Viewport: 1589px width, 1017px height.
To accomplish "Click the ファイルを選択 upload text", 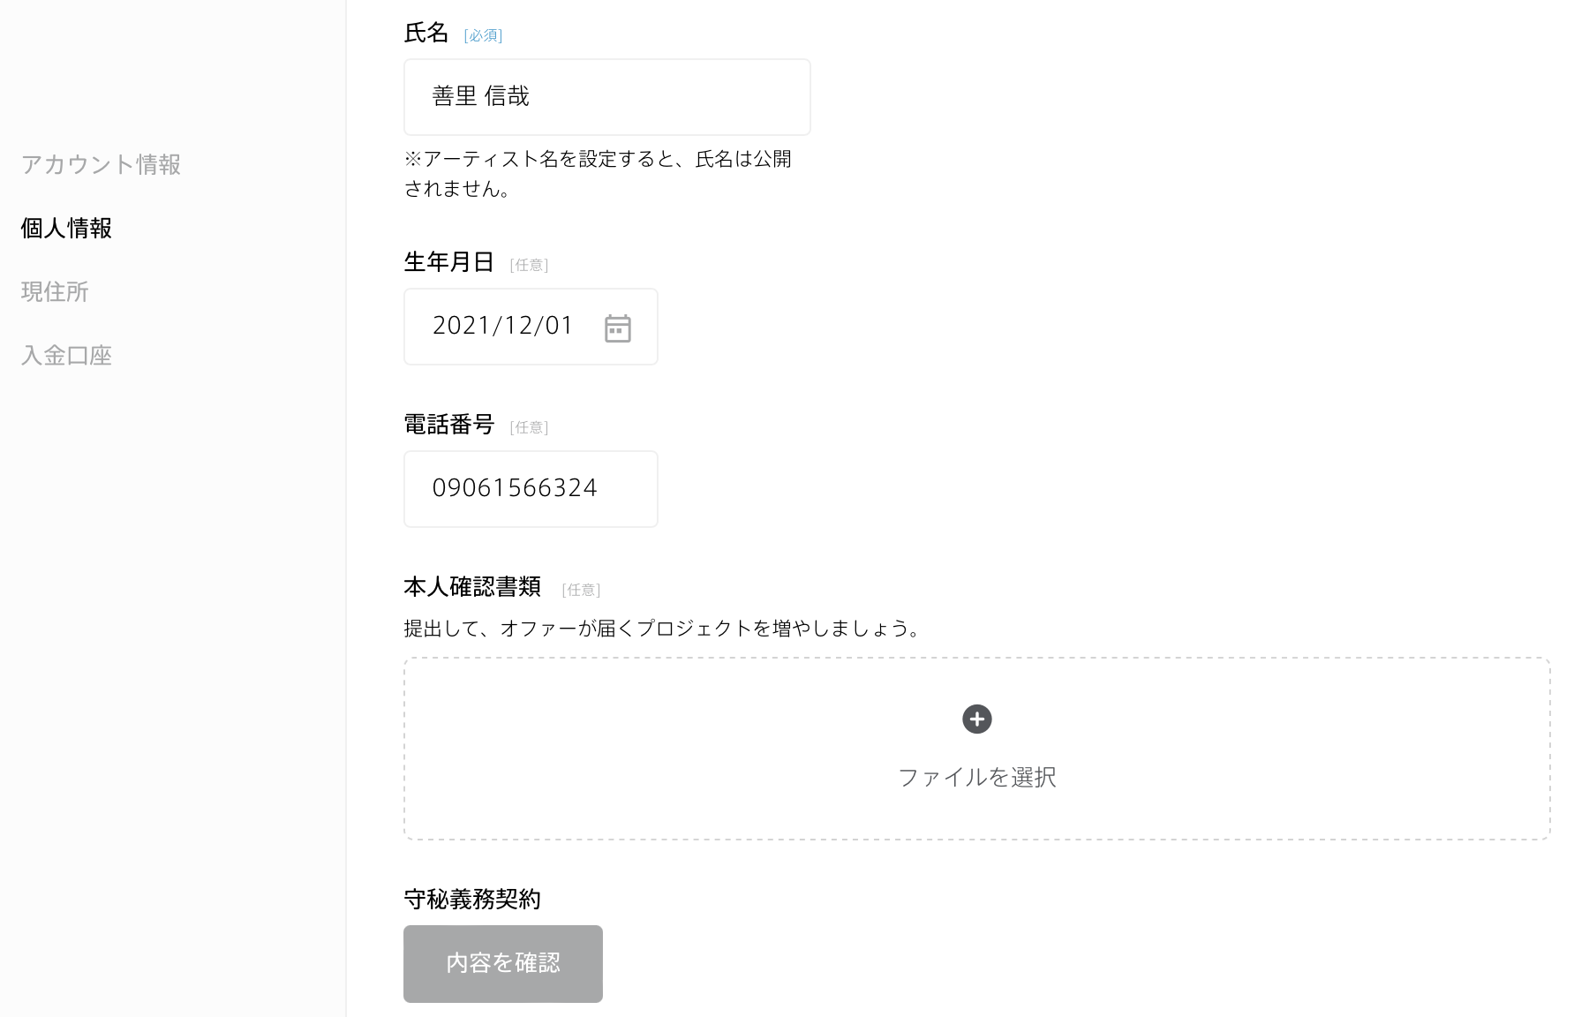I will click(976, 777).
